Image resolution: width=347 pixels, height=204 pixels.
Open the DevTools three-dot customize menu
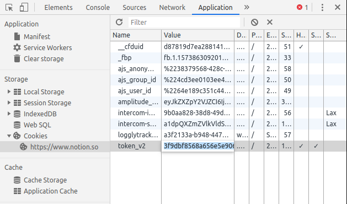coord(322,8)
